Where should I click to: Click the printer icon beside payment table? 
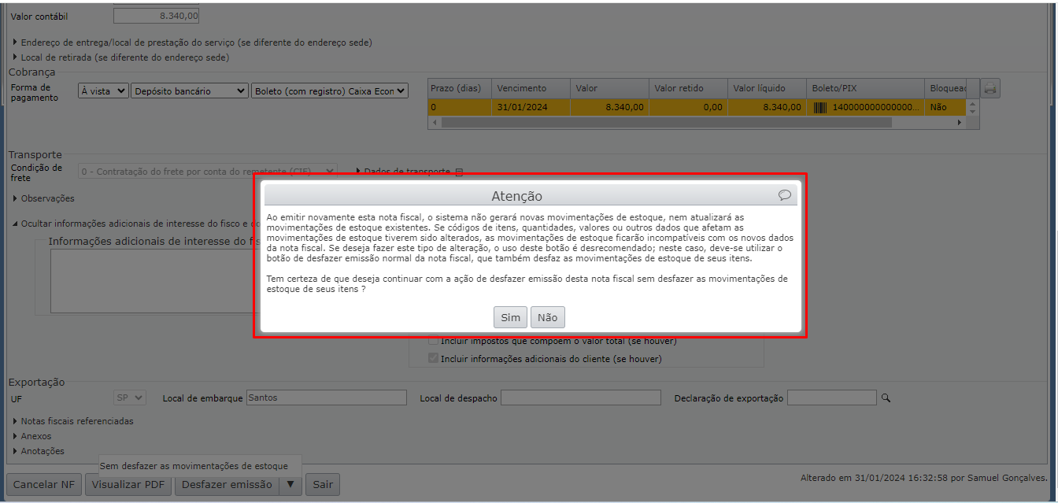(x=990, y=89)
